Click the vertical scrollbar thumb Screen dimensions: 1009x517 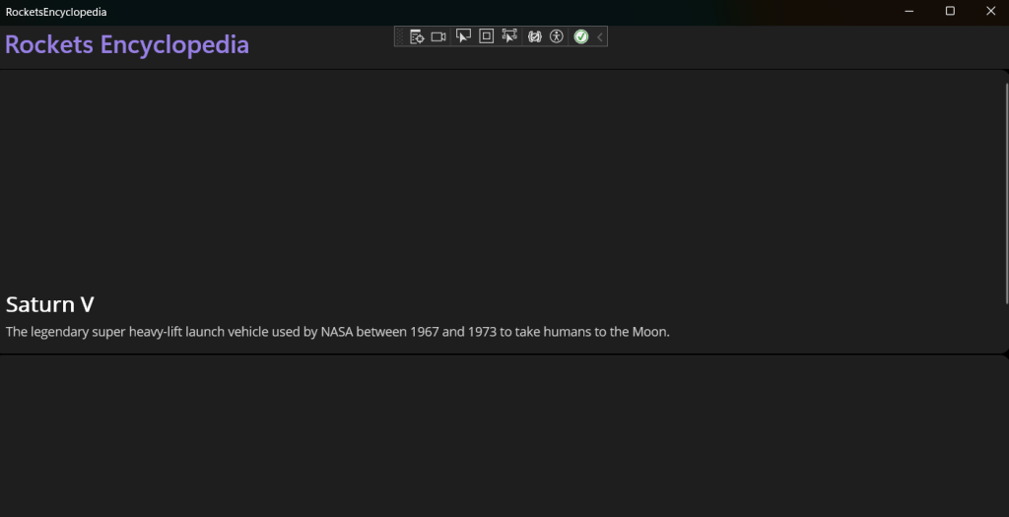coord(1006,193)
